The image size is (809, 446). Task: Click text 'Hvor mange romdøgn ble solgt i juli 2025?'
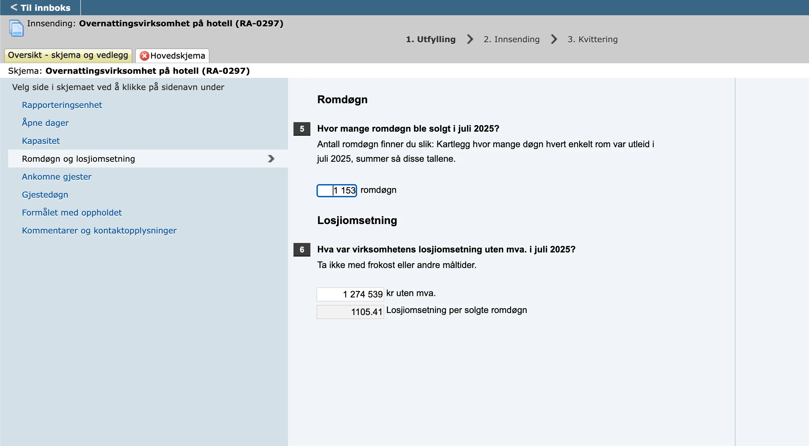click(408, 129)
